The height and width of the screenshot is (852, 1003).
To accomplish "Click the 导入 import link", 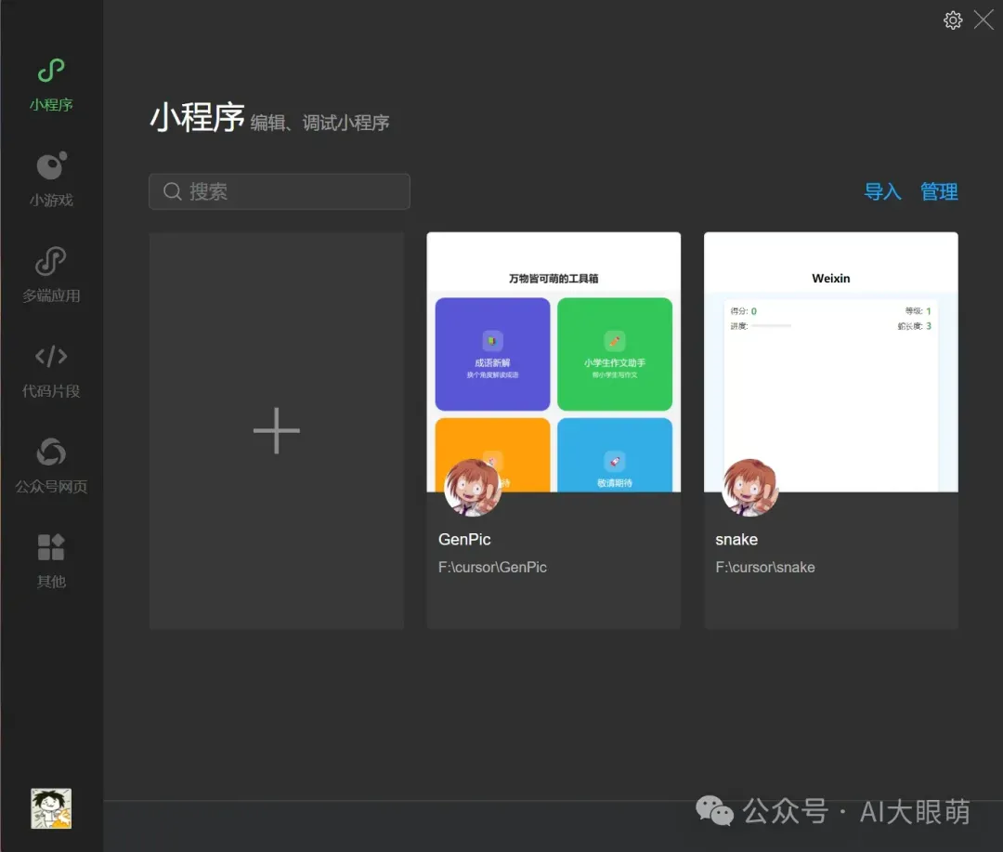I will pyautogui.click(x=882, y=191).
